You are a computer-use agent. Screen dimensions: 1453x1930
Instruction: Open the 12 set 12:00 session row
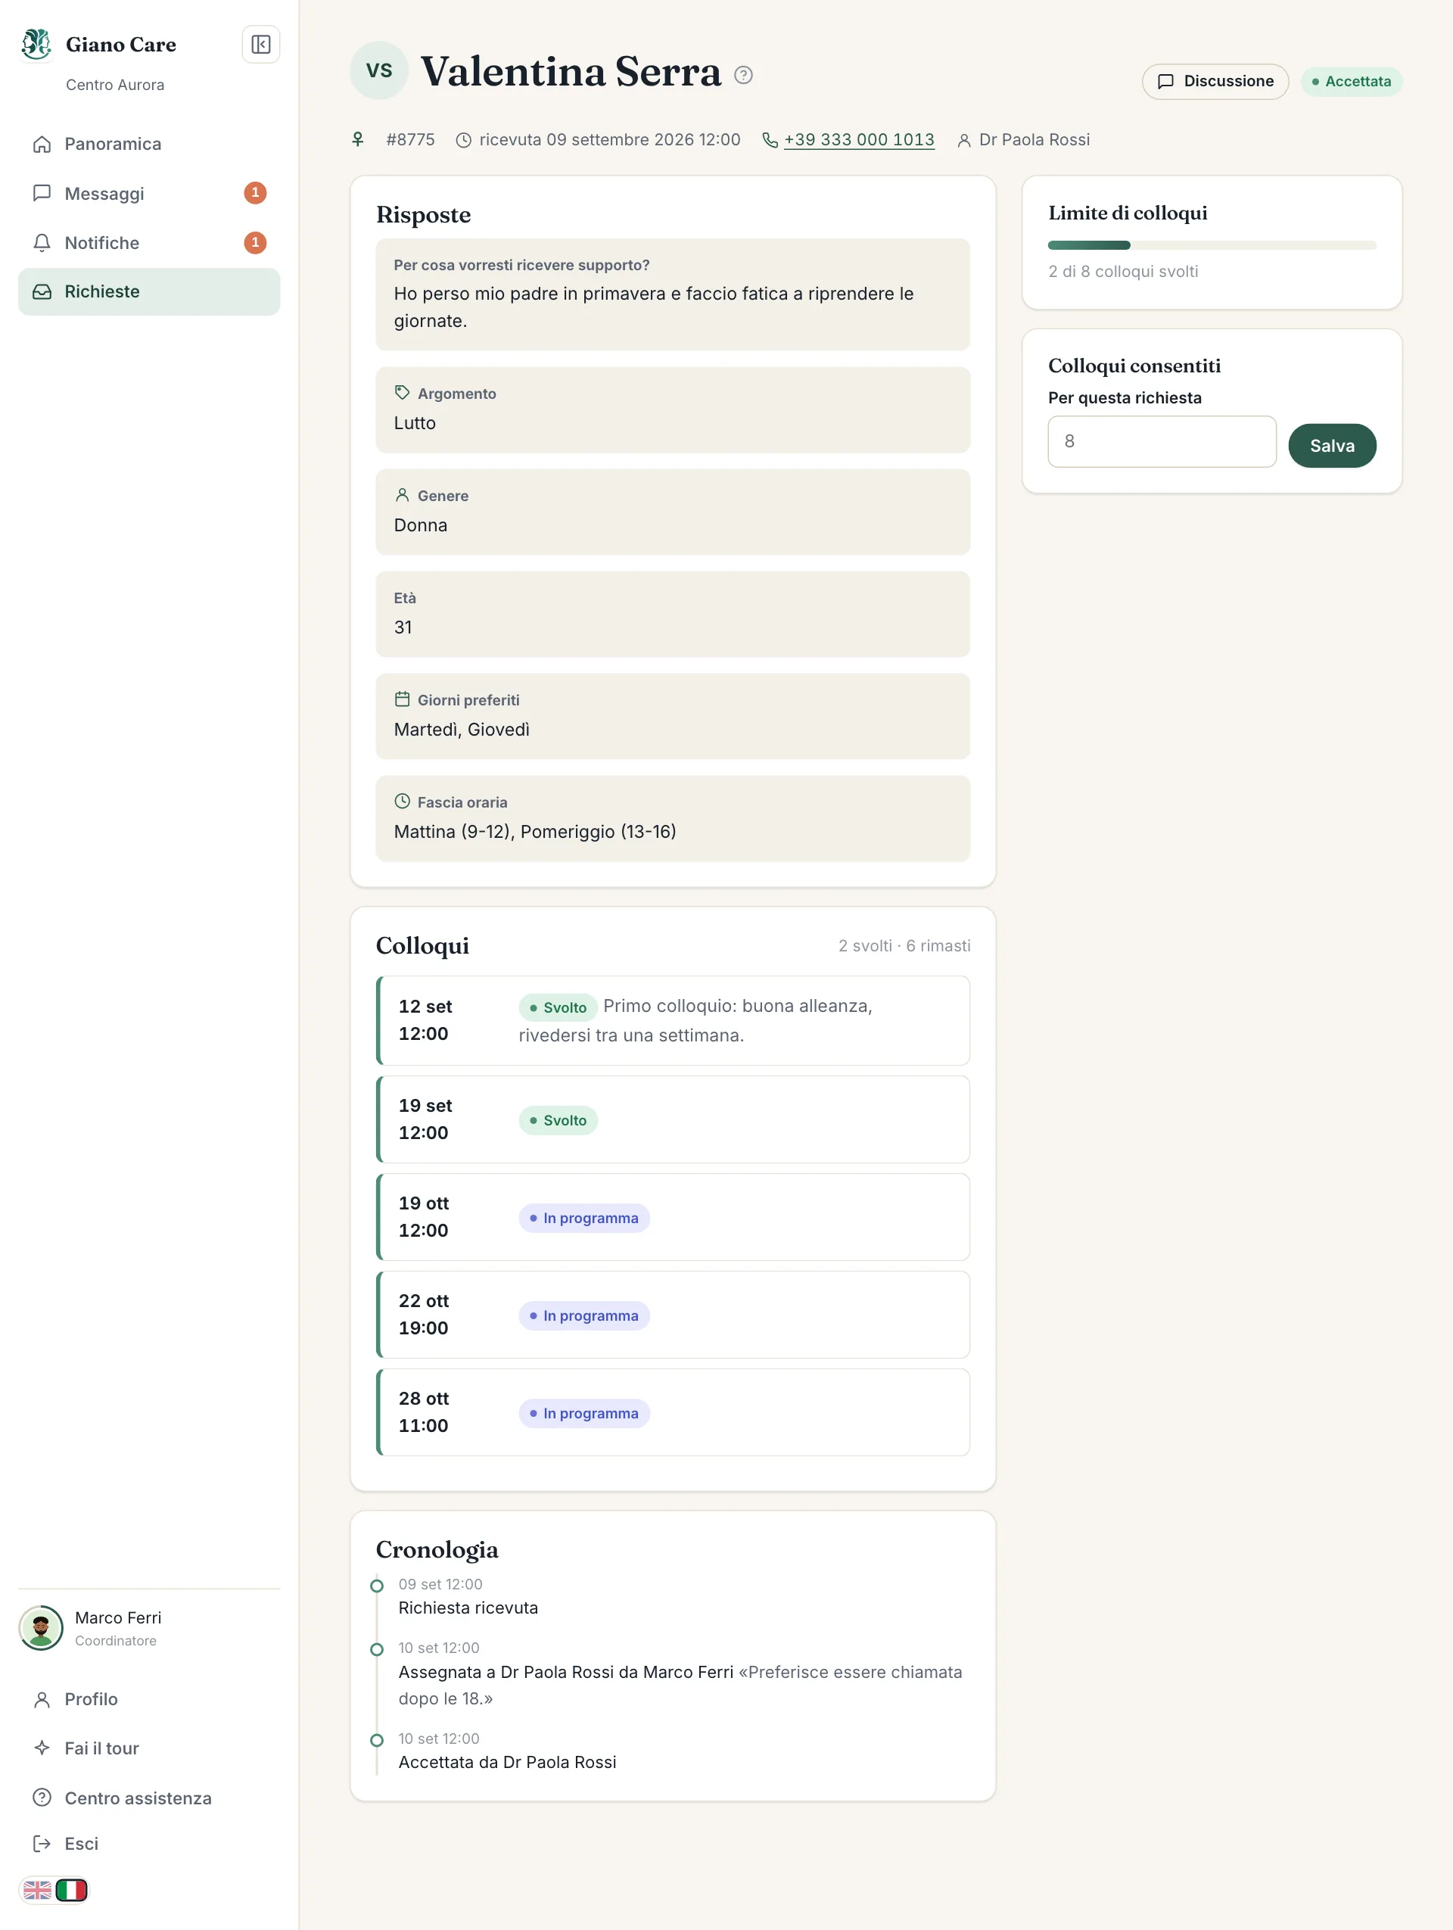coord(673,1020)
